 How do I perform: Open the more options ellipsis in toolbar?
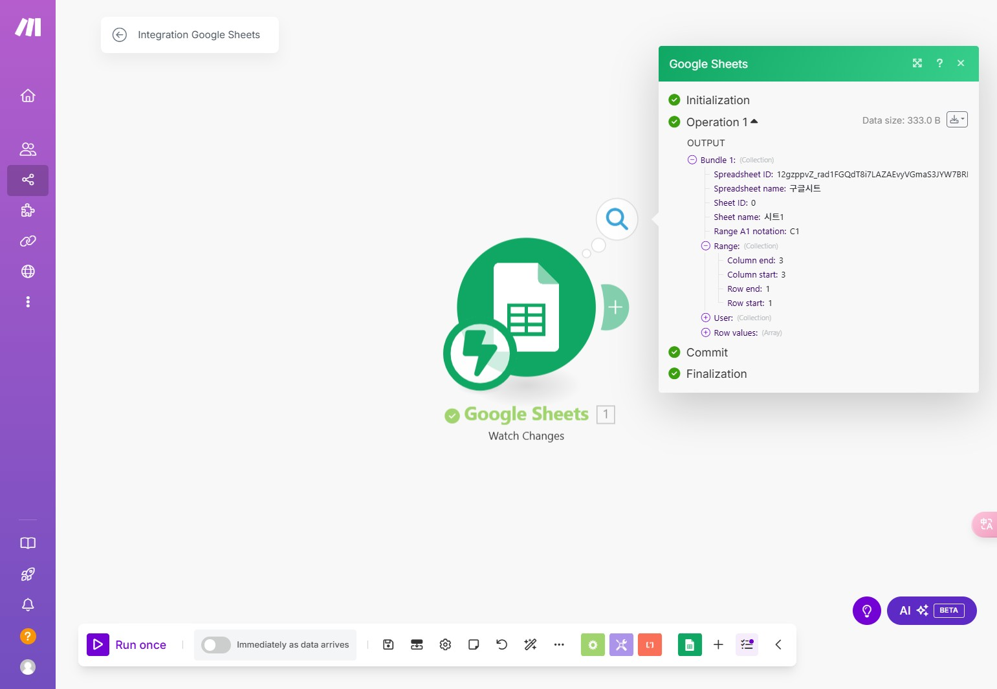(559, 644)
